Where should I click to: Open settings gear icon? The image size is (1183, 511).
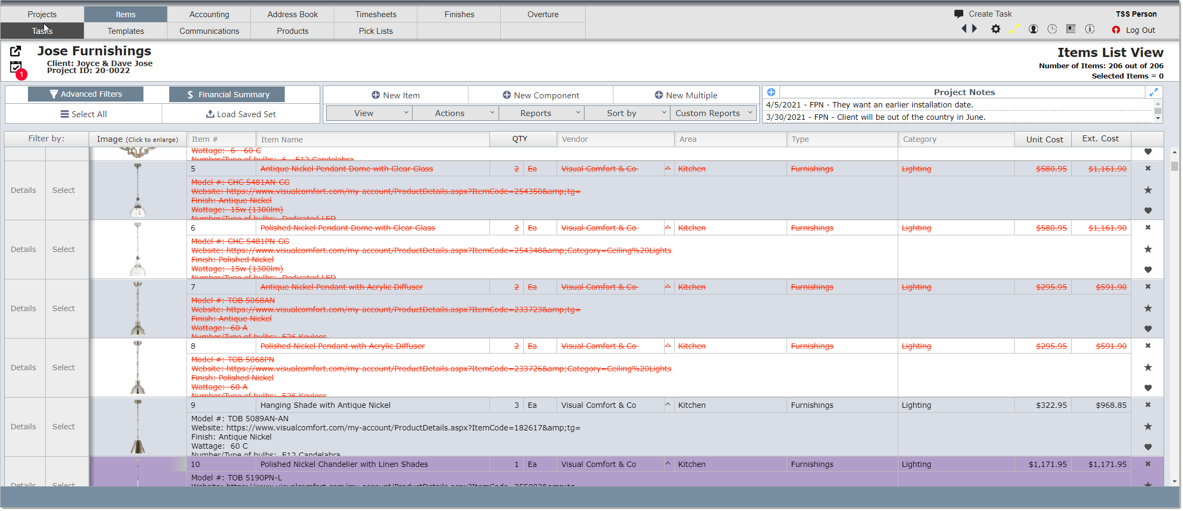(x=996, y=29)
